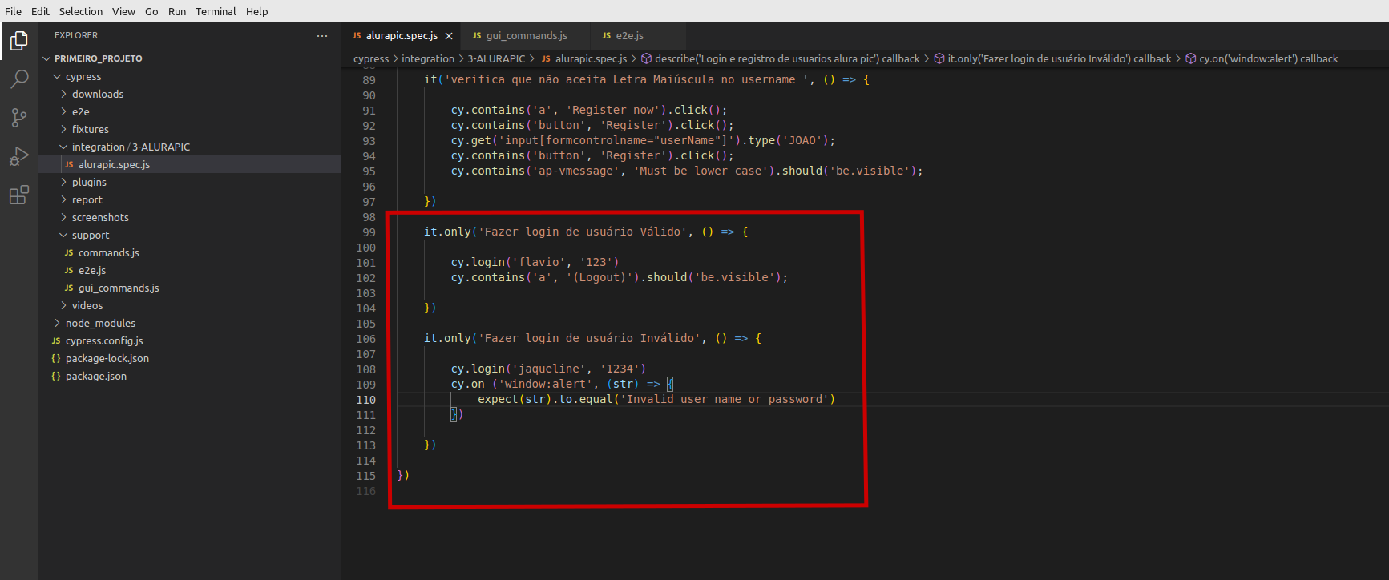
Task: Click braces icon of package-lock.json
Action: 56,359
